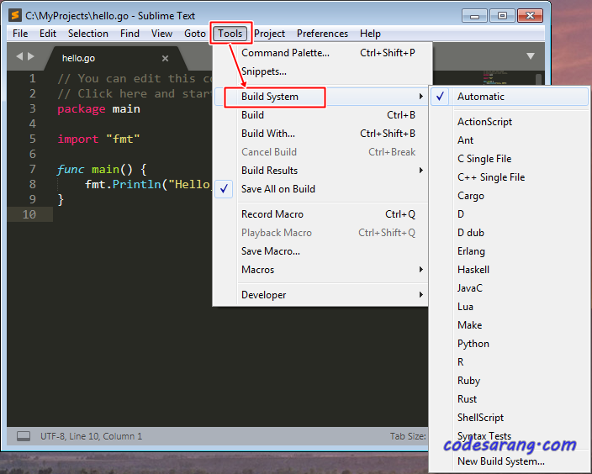592x474 pixels.
Task: Click line number 10 in gutter
Action: coord(29,214)
